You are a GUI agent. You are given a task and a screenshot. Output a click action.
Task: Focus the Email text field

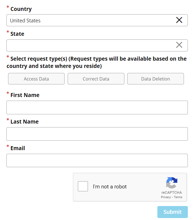click(97, 160)
